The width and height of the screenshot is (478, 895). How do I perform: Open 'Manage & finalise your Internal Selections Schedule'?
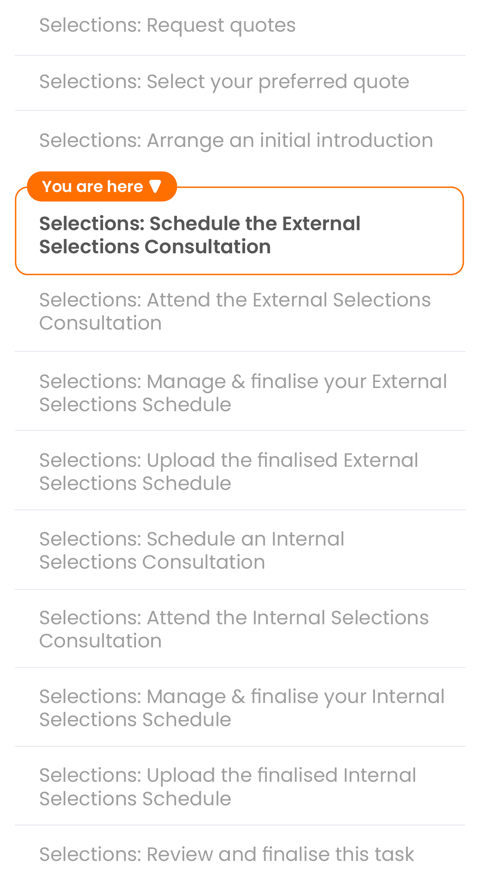pyautogui.click(x=242, y=708)
